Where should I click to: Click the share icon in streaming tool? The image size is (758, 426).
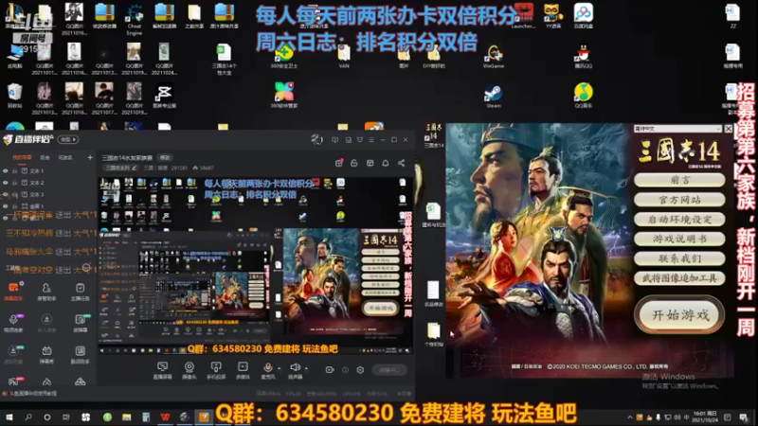tap(401, 163)
